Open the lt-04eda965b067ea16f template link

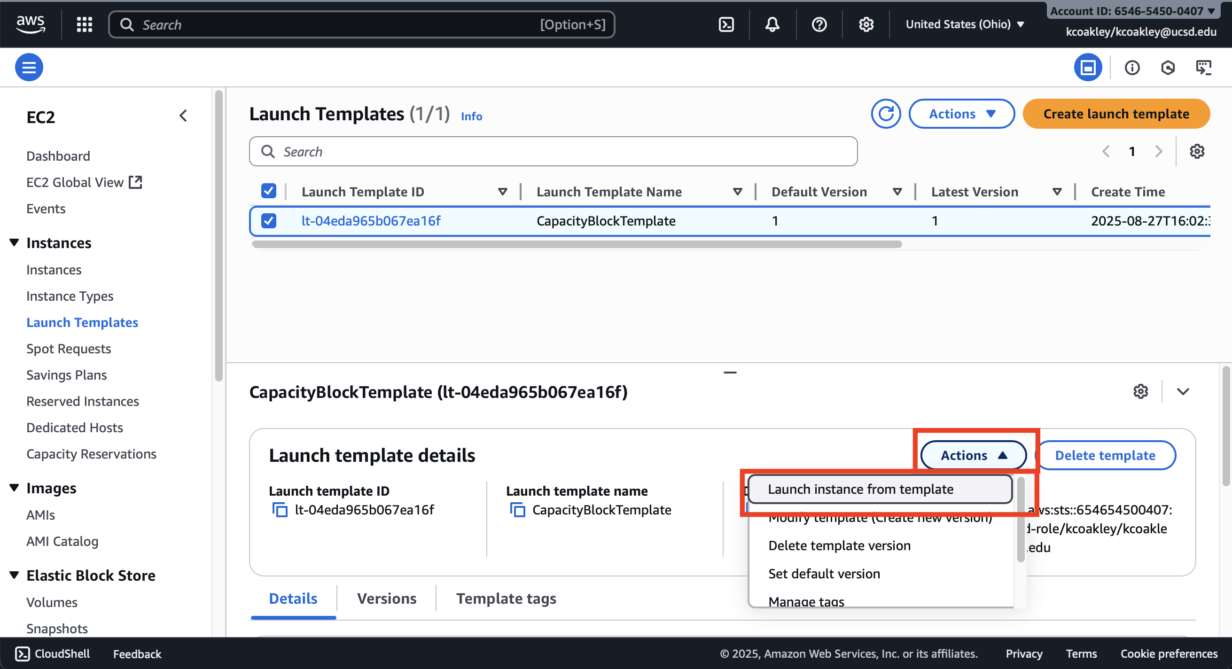click(371, 220)
